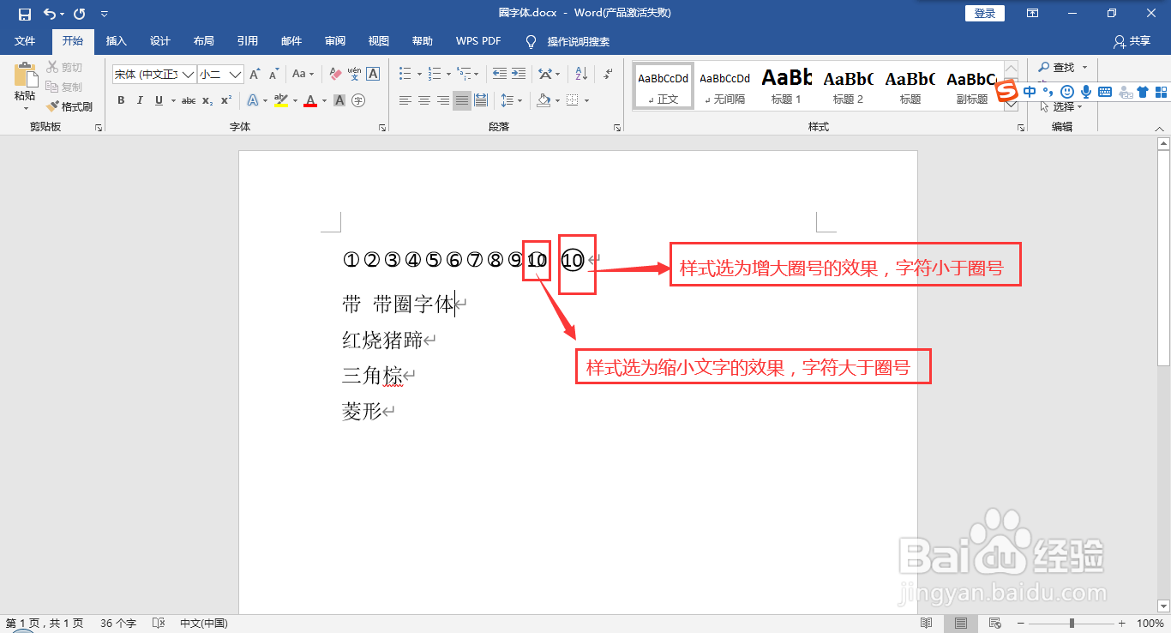Image resolution: width=1171 pixels, height=633 pixels.
Task: Click the Redo/Repeat icon
Action: [80, 14]
